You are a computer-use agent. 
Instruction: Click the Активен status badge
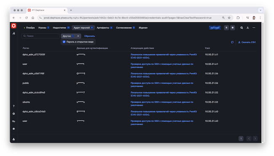(x=215, y=28)
